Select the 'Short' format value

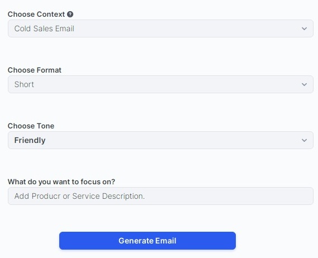(24, 84)
